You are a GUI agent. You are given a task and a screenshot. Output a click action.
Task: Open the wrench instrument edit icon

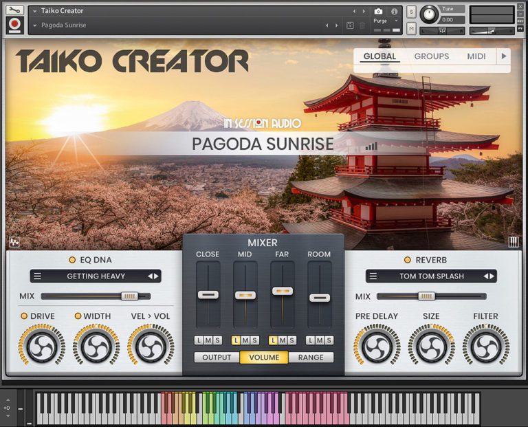[14, 10]
